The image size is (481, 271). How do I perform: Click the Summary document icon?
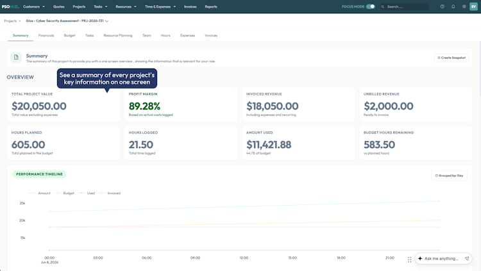pyautogui.click(x=16, y=57)
